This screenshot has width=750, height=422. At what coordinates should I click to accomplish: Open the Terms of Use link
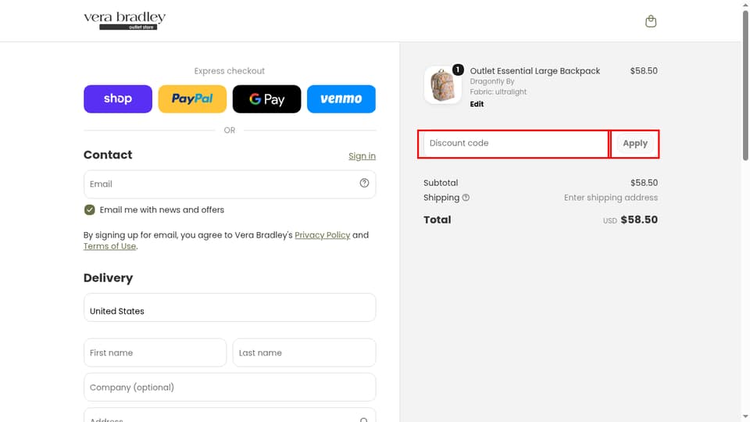pos(109,246)
